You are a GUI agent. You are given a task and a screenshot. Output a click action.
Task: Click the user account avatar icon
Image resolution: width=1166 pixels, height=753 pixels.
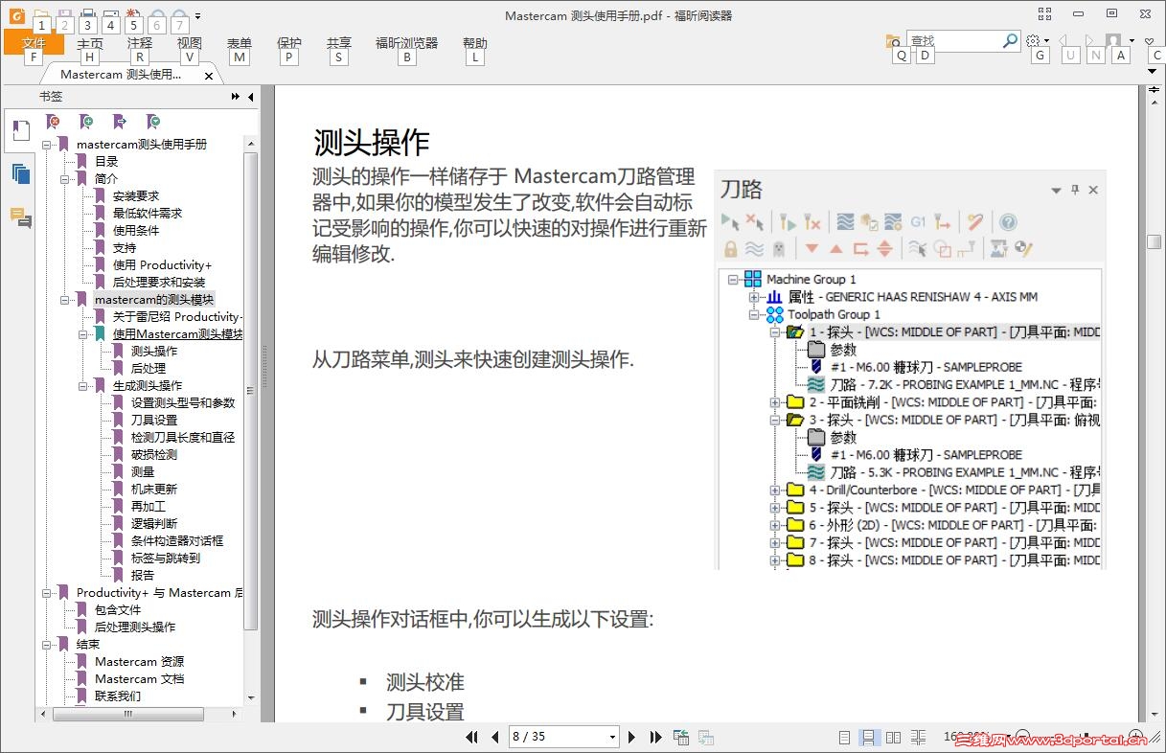1113,41
